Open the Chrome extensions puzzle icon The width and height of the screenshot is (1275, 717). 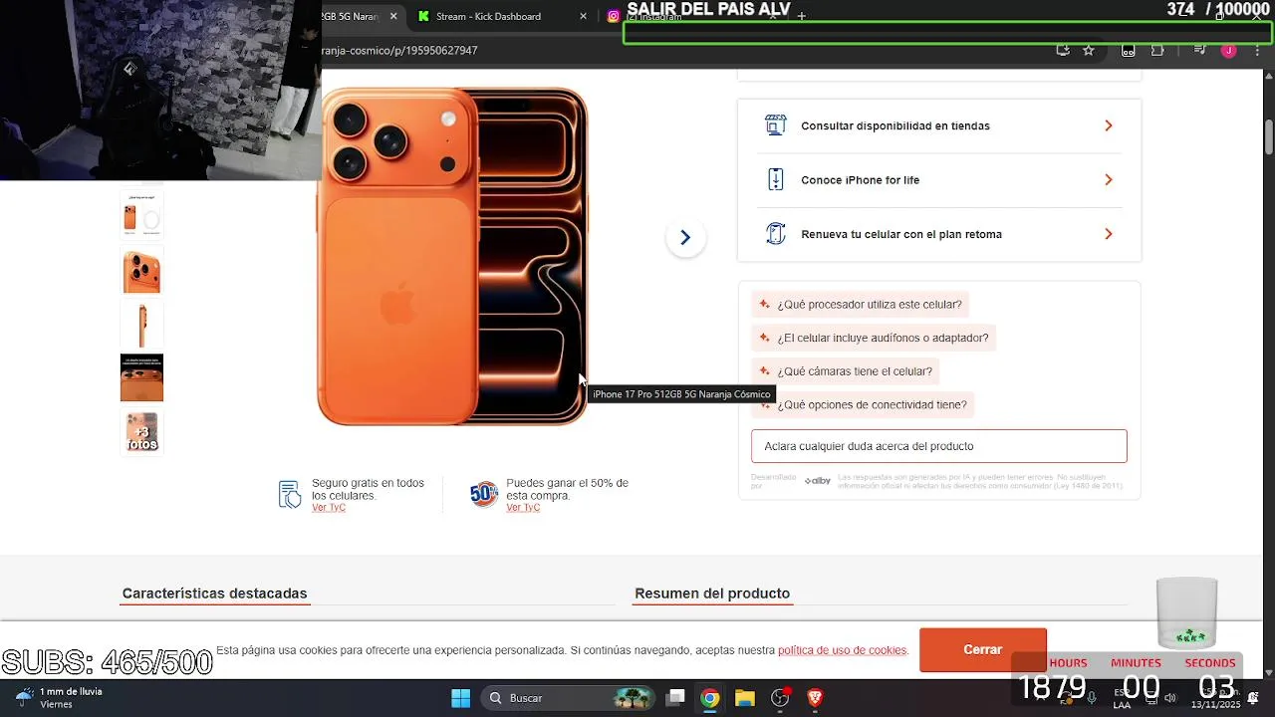[1157, 50]
